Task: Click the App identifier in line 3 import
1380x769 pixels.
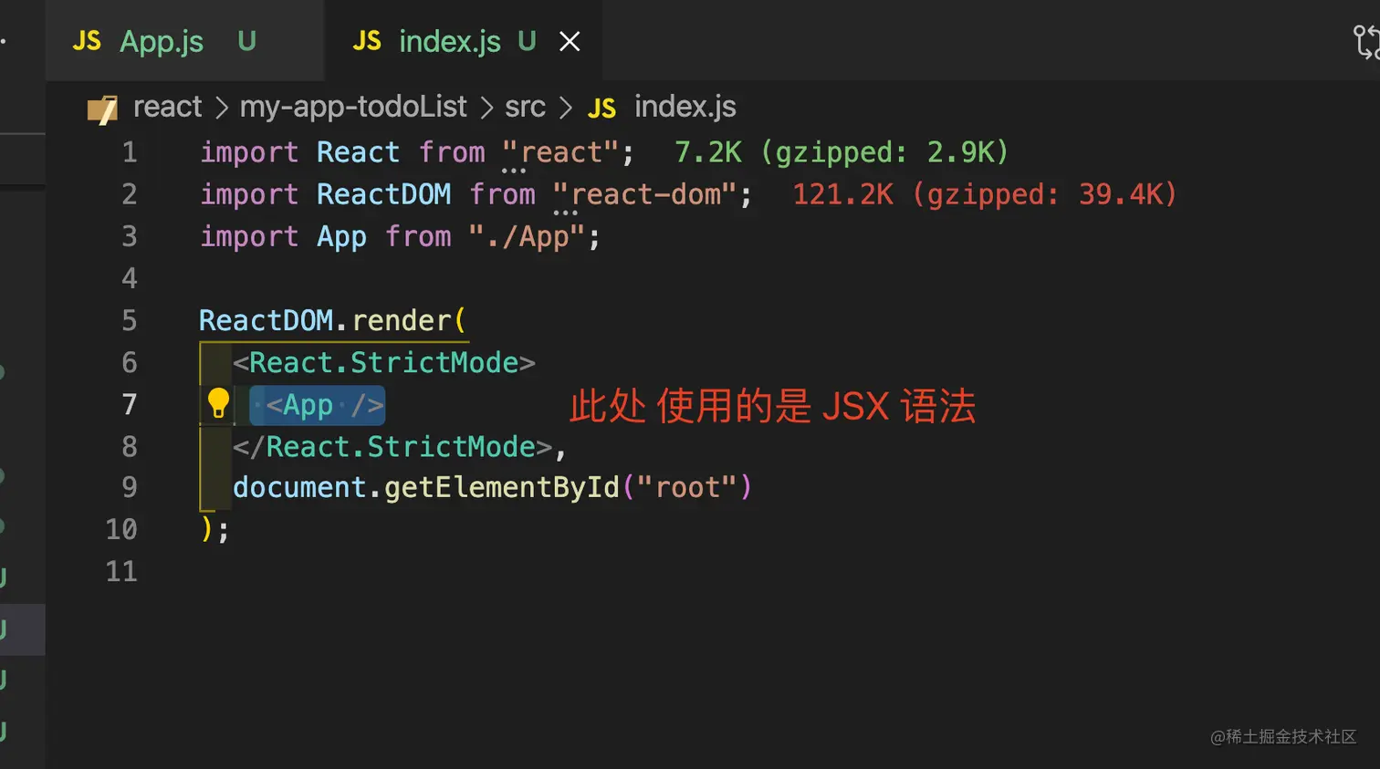Action: pyautogui.click(x=341, y=237)
